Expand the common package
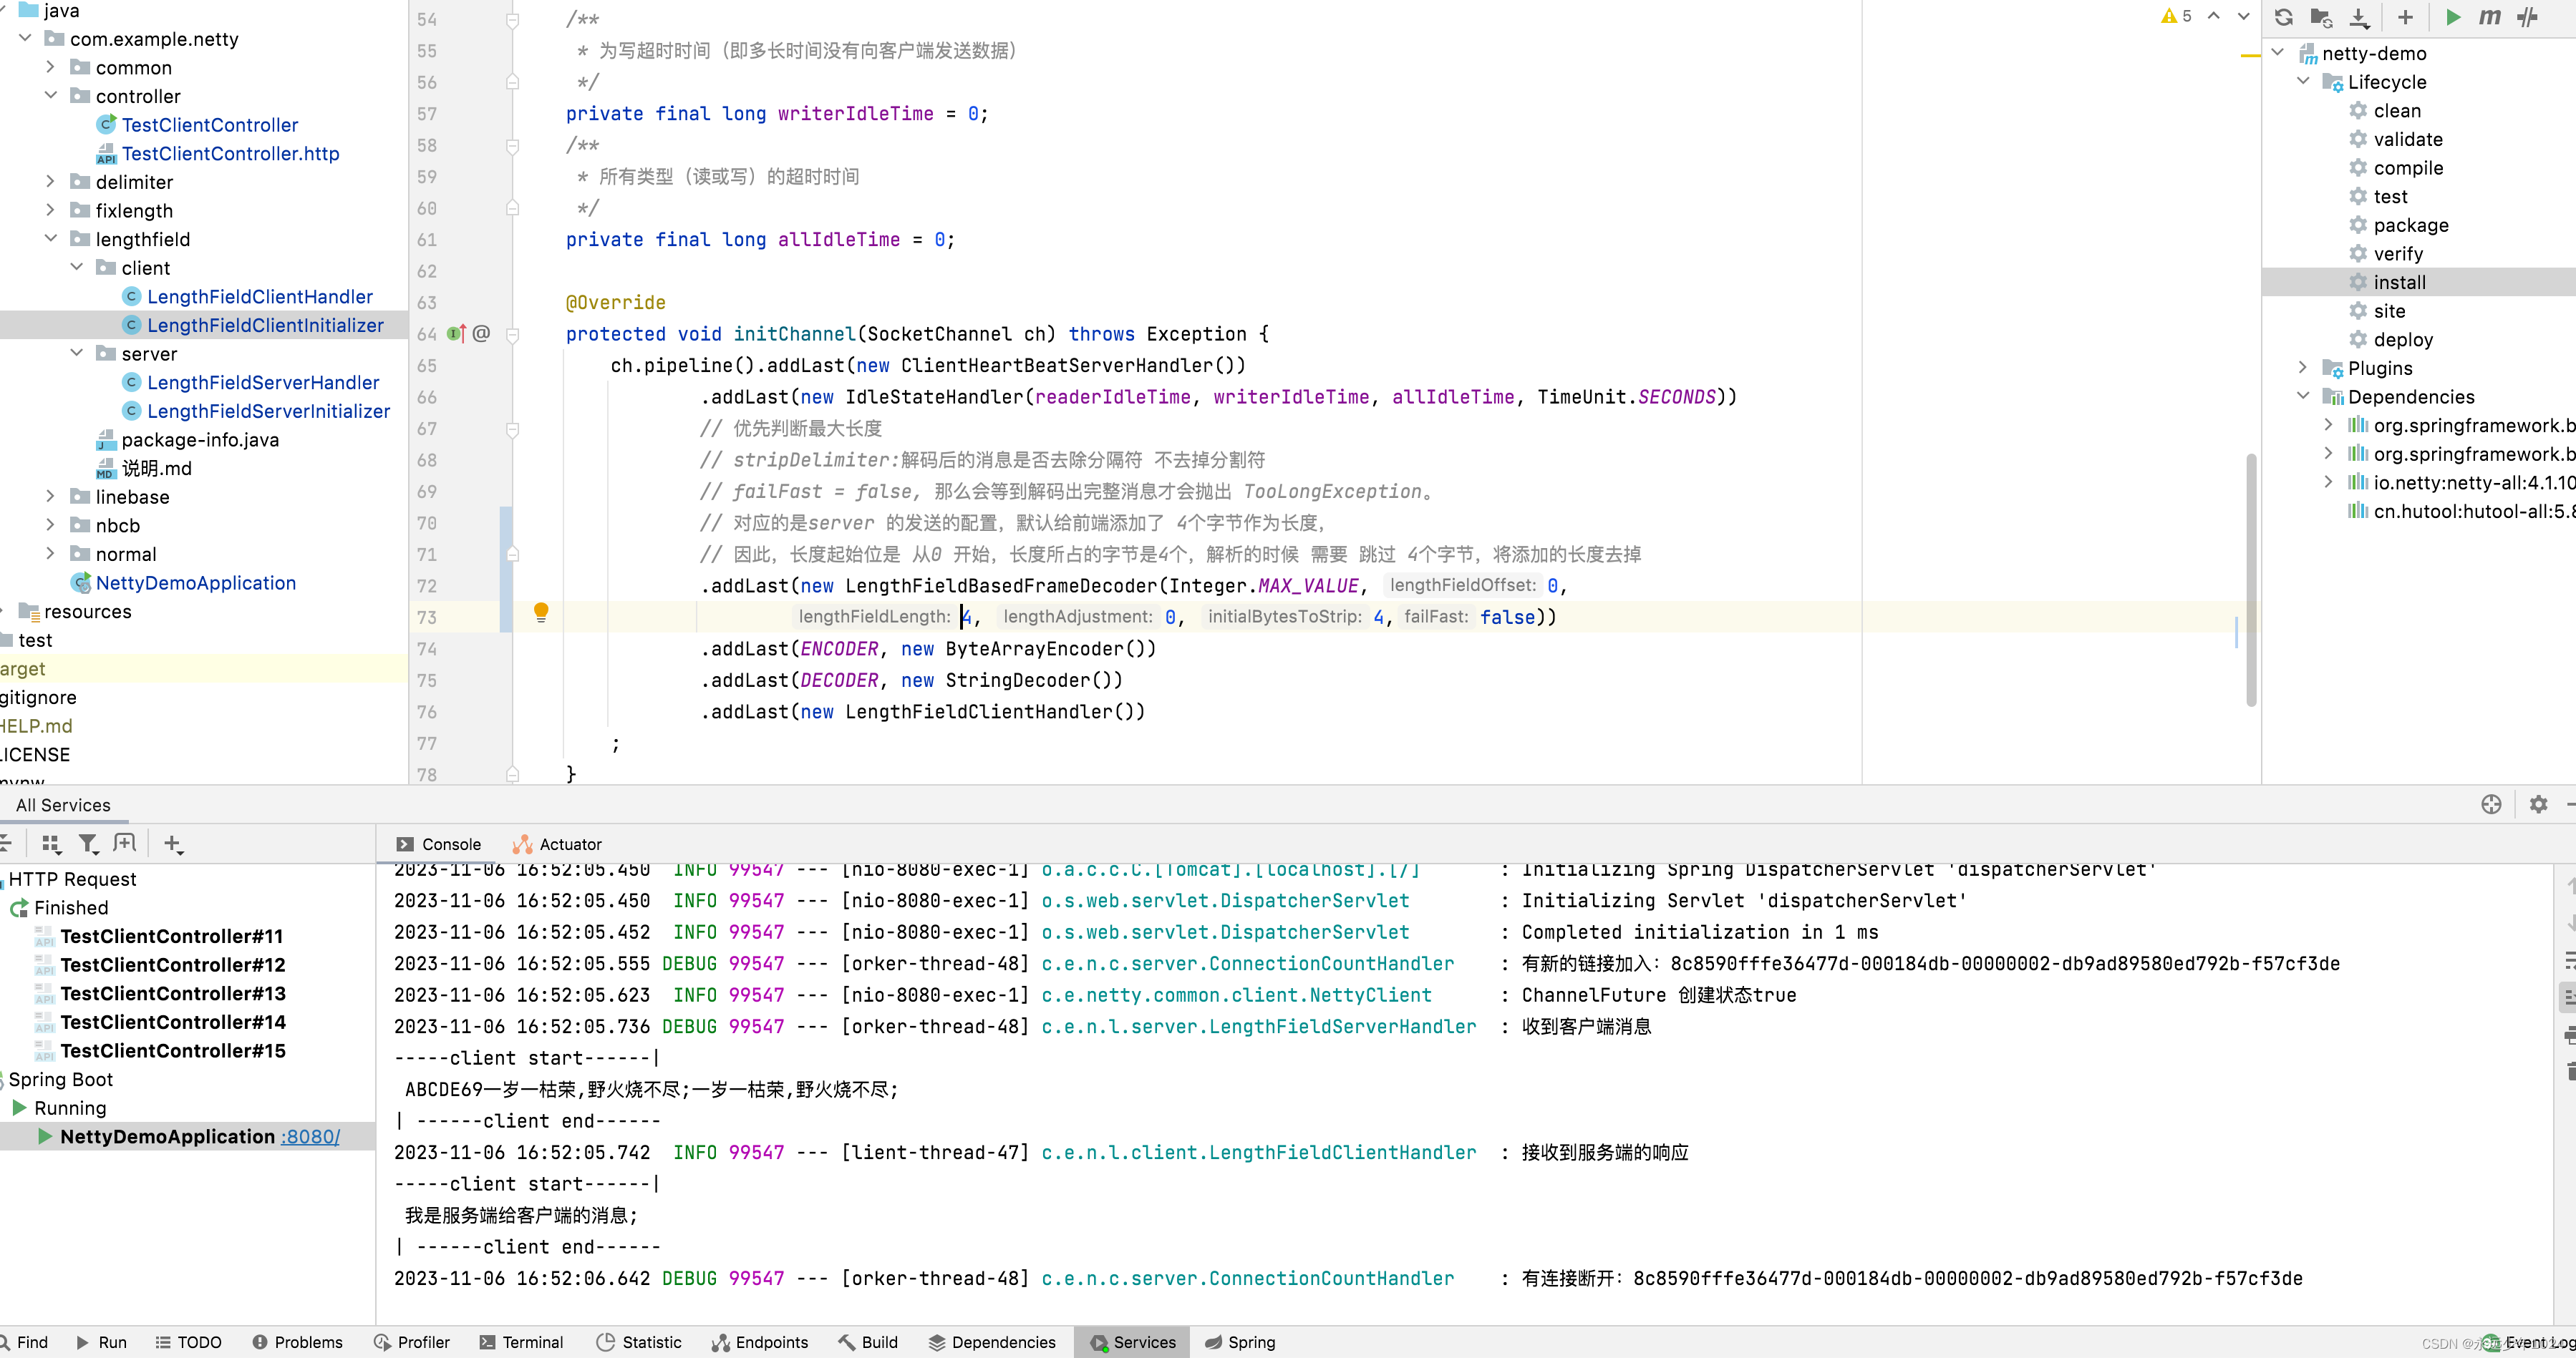The height and width of the screenshot is (1358, 2576). click(51, 67)
